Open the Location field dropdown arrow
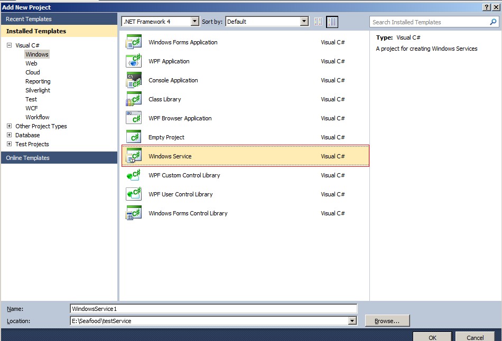 tap(351, 320)
